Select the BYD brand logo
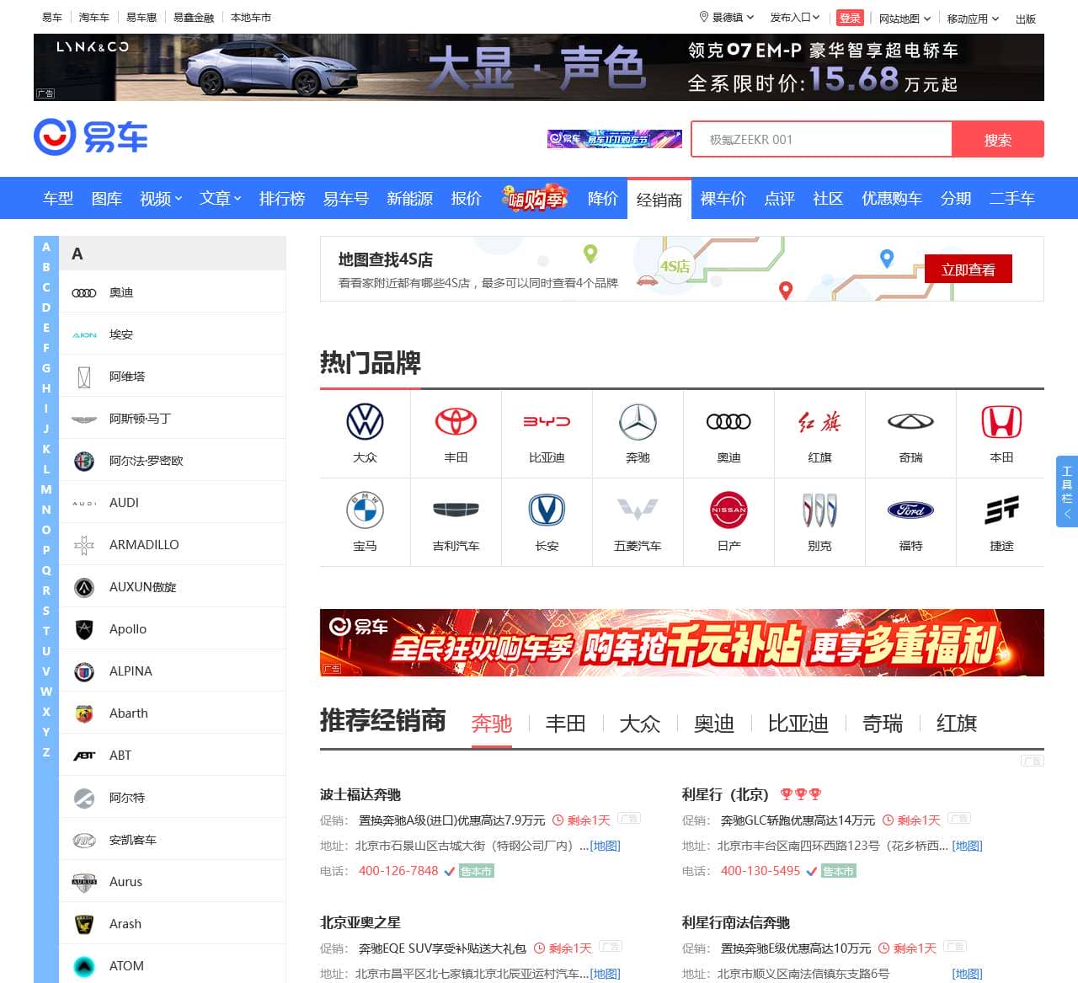 547,421
